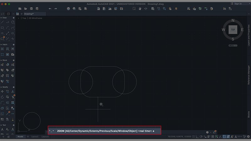This screenshot has height=141, width=251.
Task: Switch to the Model tab
Action: [20, 137]
